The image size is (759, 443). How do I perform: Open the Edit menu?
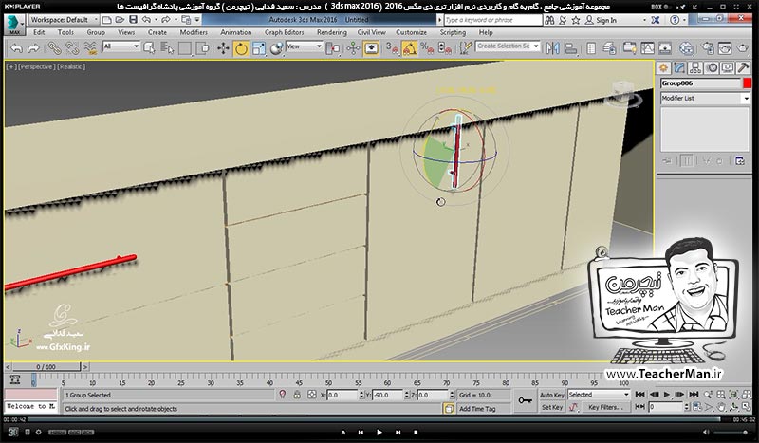coord(39,32)
